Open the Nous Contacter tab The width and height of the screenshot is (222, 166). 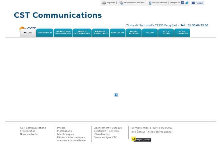pos(182,33)
